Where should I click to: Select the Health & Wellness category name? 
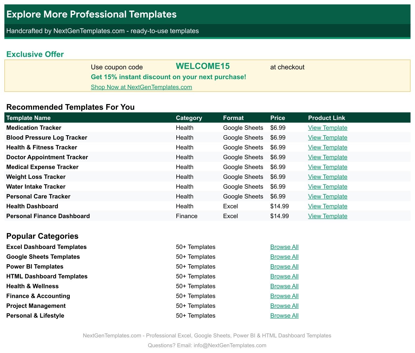click(x=32, y=286)
